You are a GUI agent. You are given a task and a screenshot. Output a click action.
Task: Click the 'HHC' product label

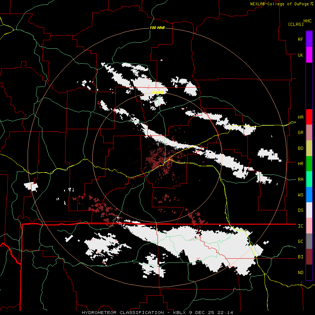[308, 21]
